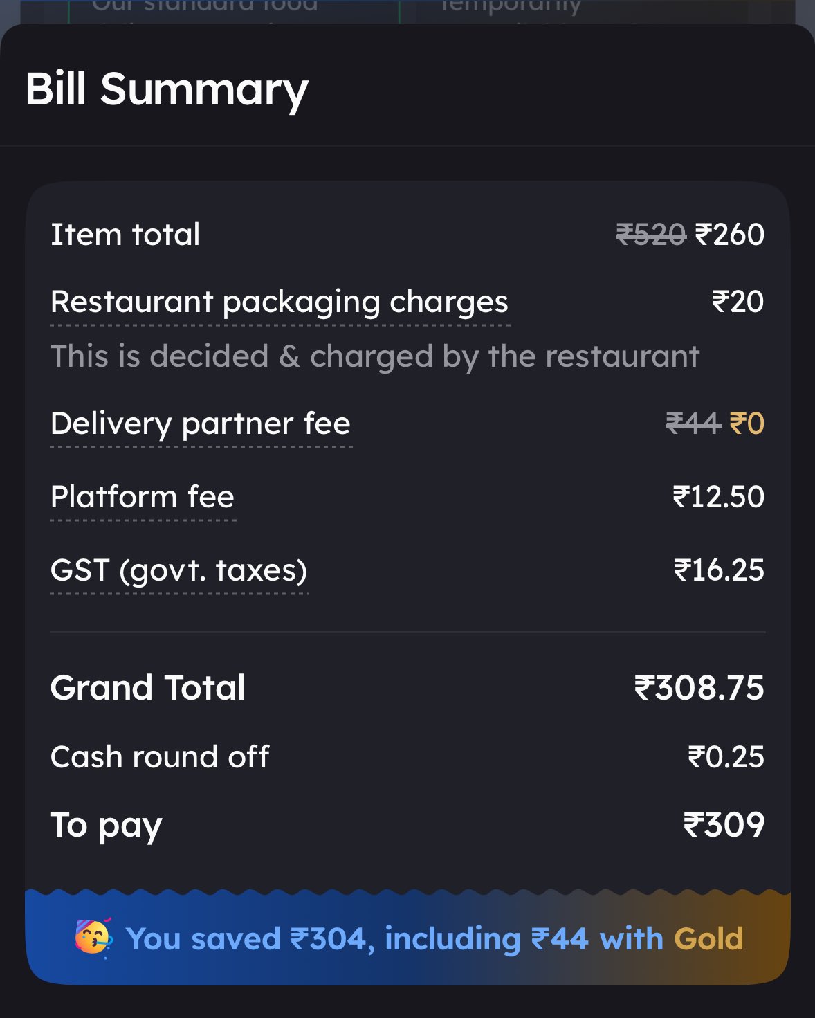The image size is (815, 1018).
Task: Tap the ₹20 packaging charge amount
Action: 738,302
